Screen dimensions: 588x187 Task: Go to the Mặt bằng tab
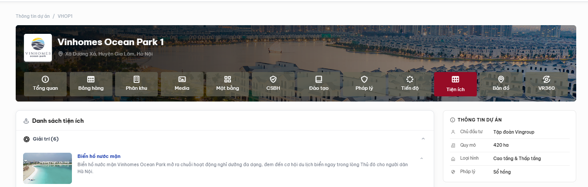228,84
